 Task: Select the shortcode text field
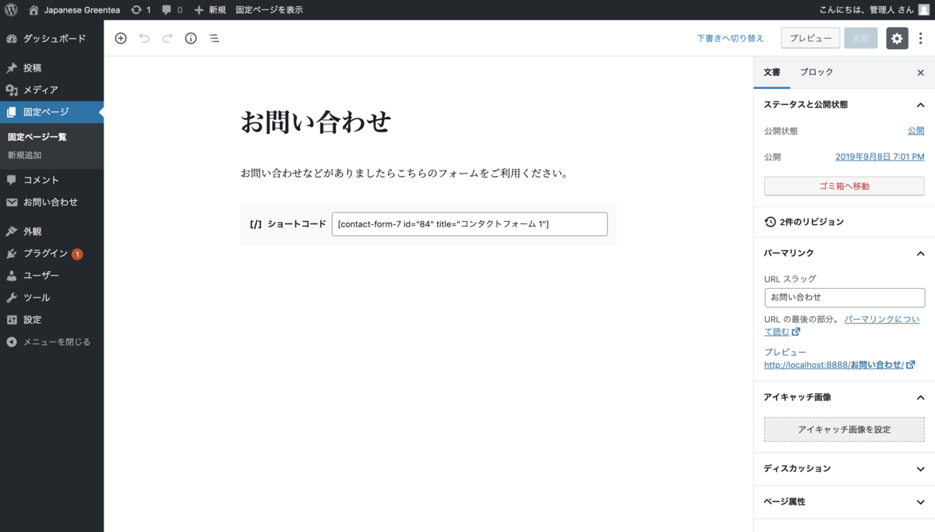pos(470,224)
